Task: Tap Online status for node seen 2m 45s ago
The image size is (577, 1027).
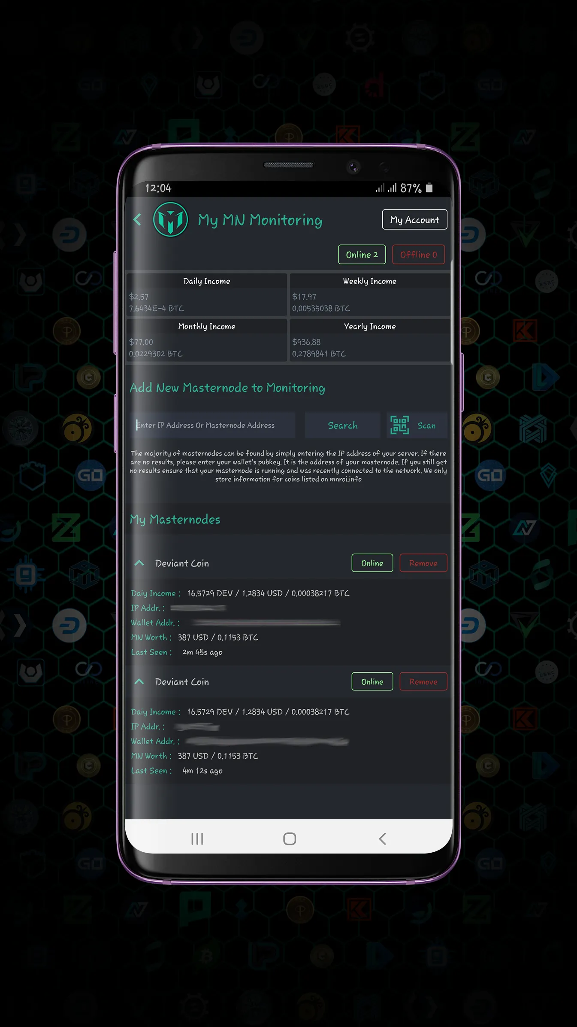Action: point(372,563)
